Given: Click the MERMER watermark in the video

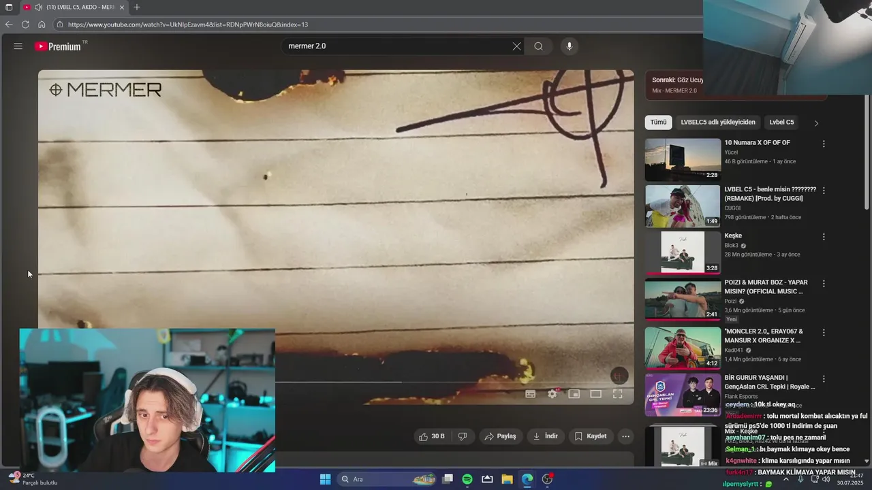Looking at the screenshot, I should pyautogui.click(x=106, y=89).
